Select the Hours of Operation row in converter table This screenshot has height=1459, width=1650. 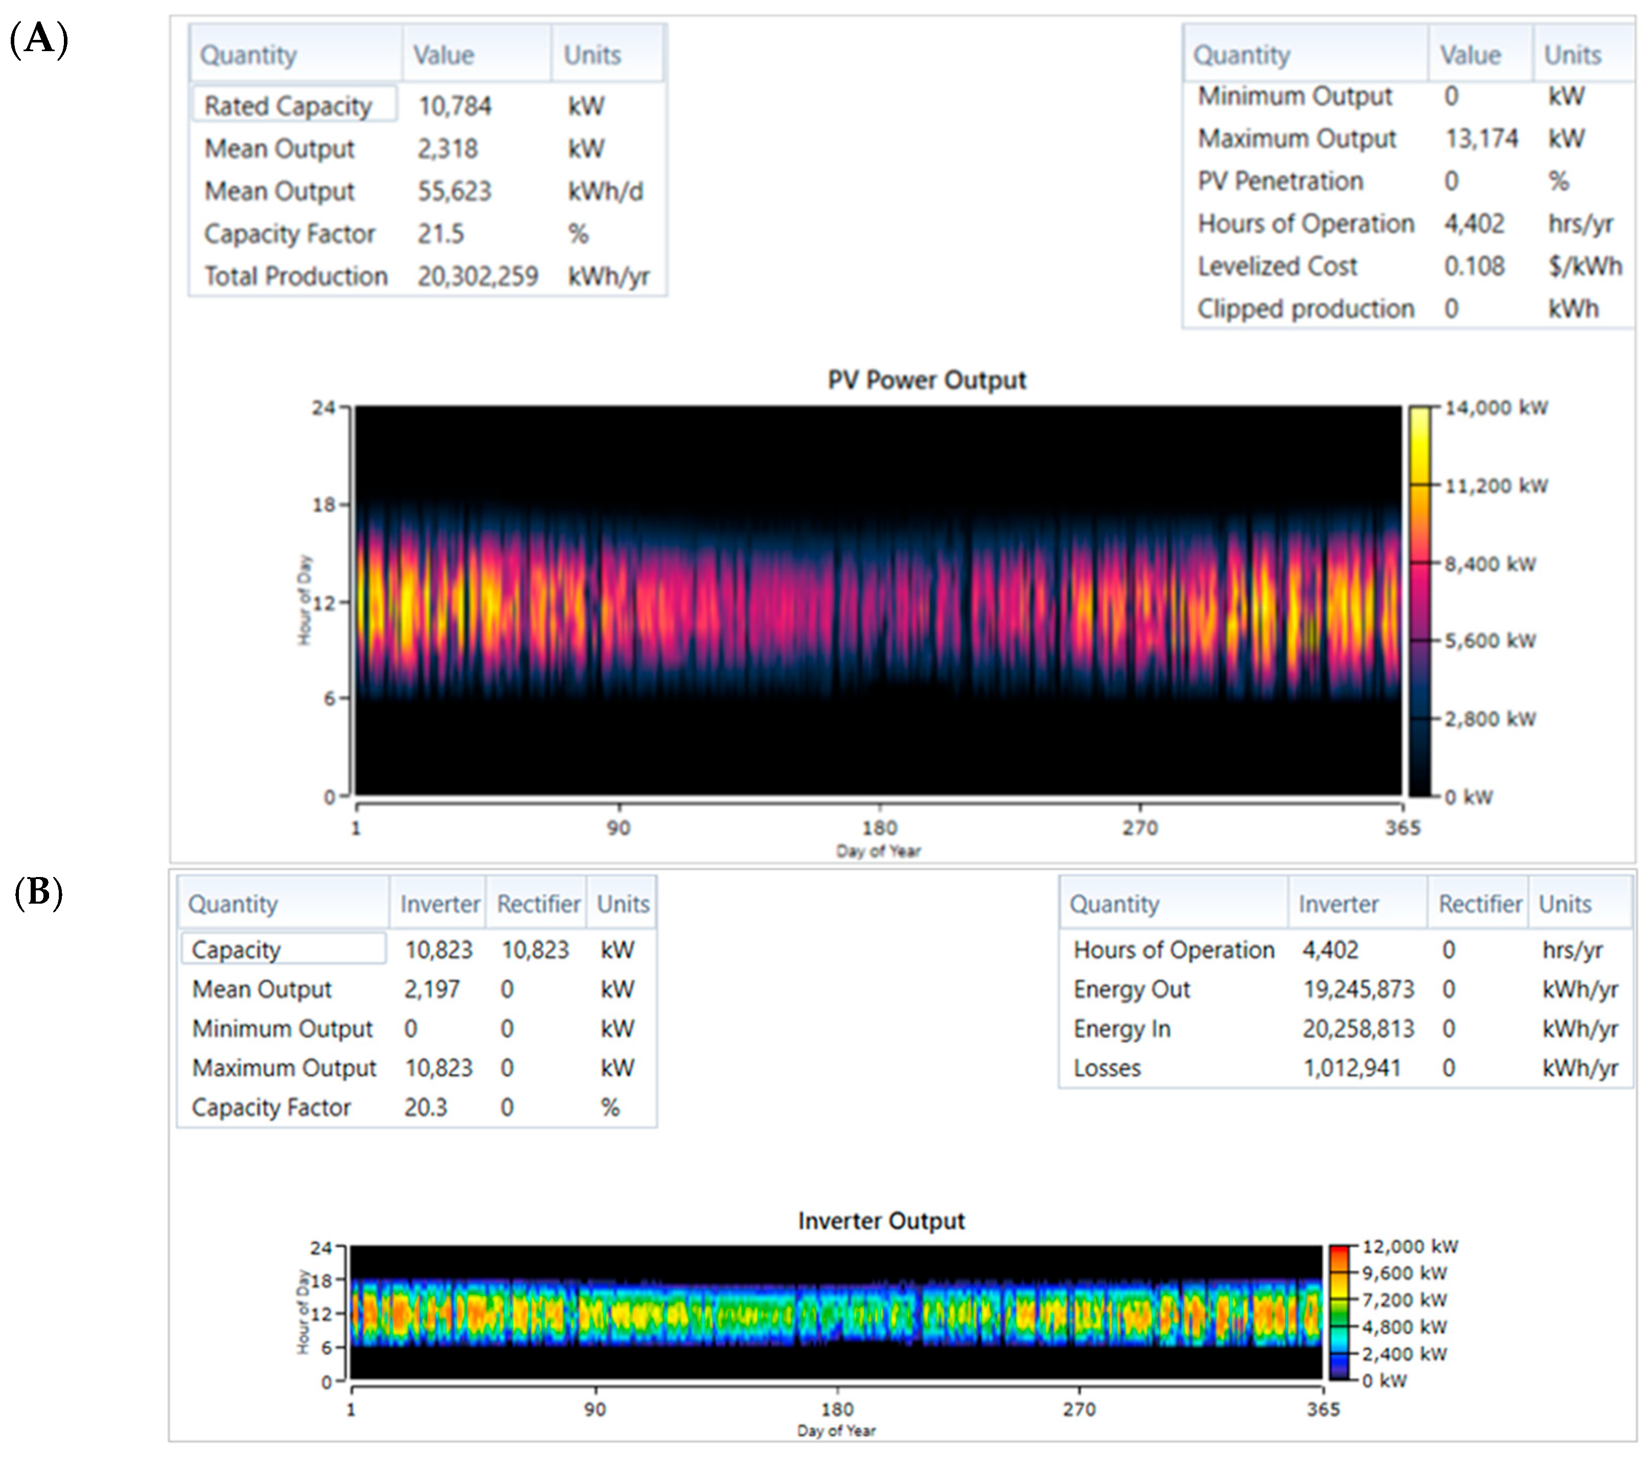1174,950
